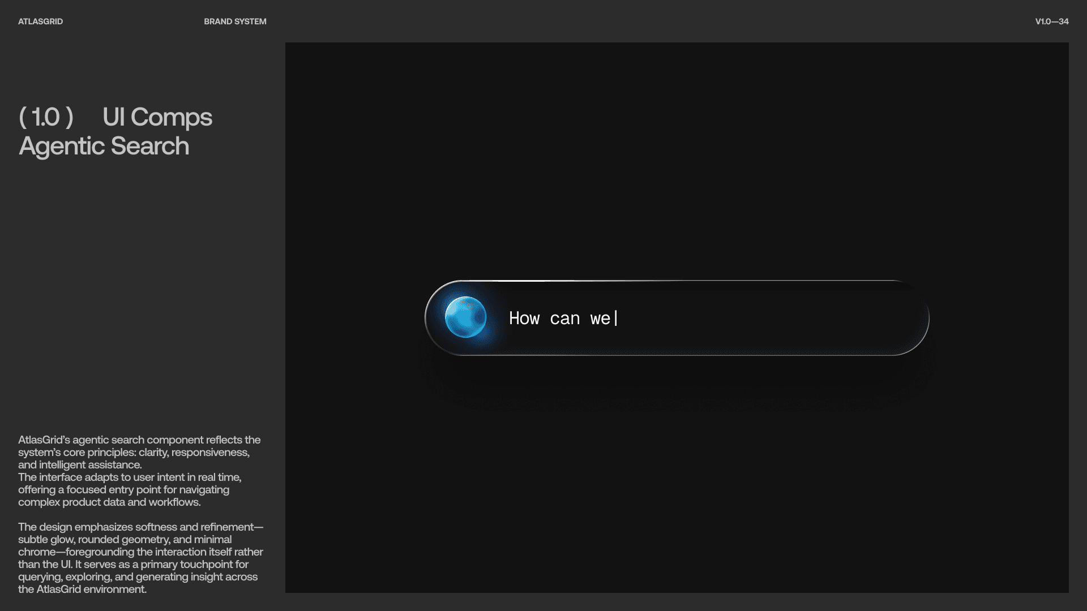Click the paragraph starting "AtlasGrid's agentic search"

tap(139, 452)
